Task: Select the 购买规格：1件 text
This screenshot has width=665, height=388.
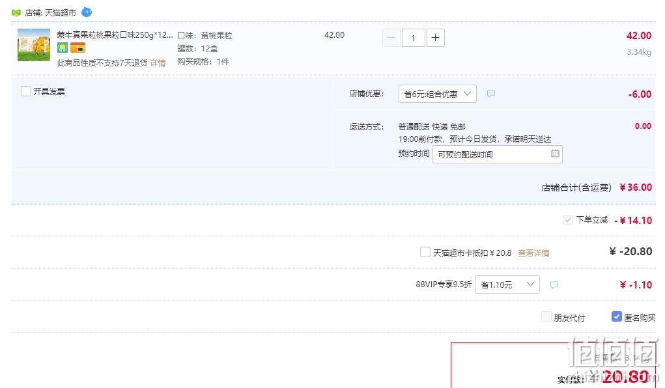Action: (203, 62)
